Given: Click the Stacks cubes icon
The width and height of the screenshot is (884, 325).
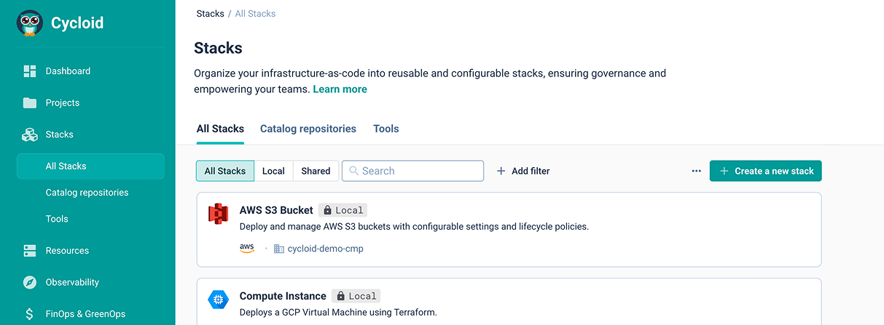Looking at the screenshot, I should (x=30, y=135).
